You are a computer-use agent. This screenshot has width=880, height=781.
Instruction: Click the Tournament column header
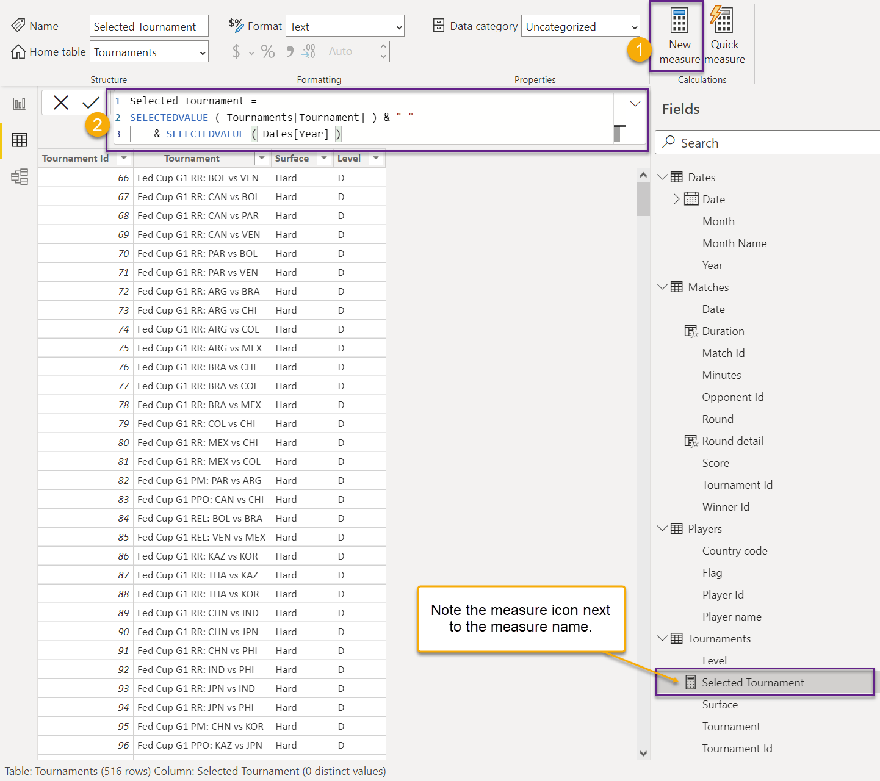[192, 158]
